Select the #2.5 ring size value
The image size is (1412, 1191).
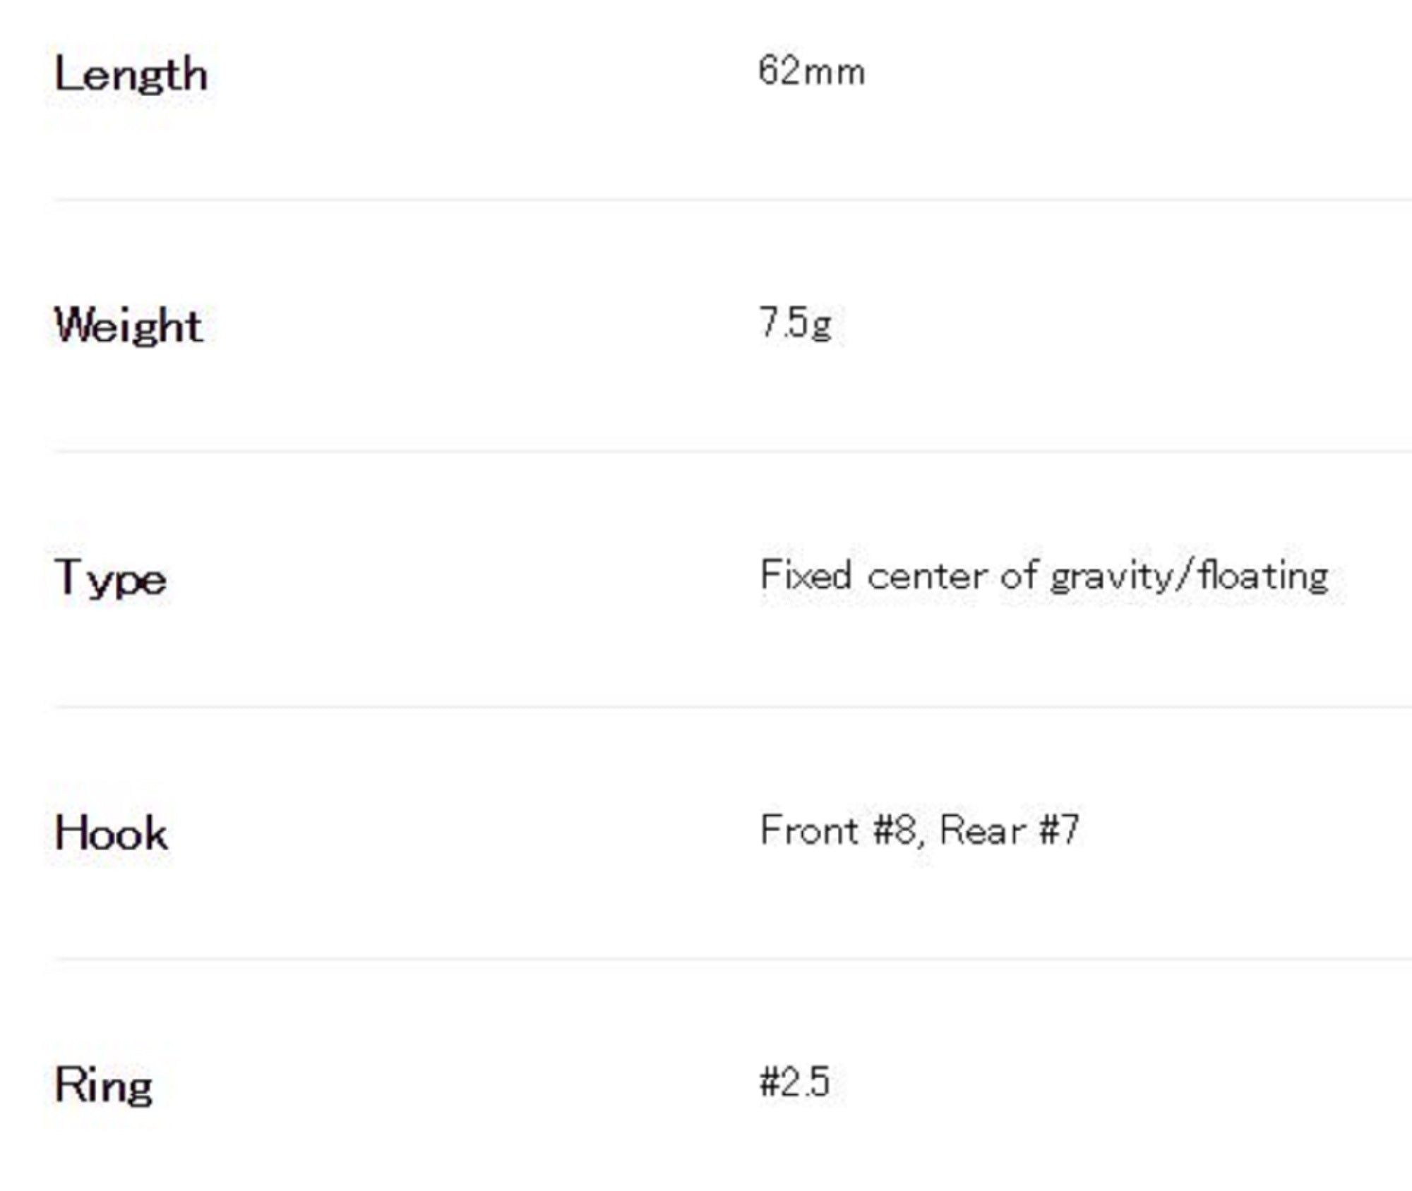pyautogui.click(x=794, y=1082)
